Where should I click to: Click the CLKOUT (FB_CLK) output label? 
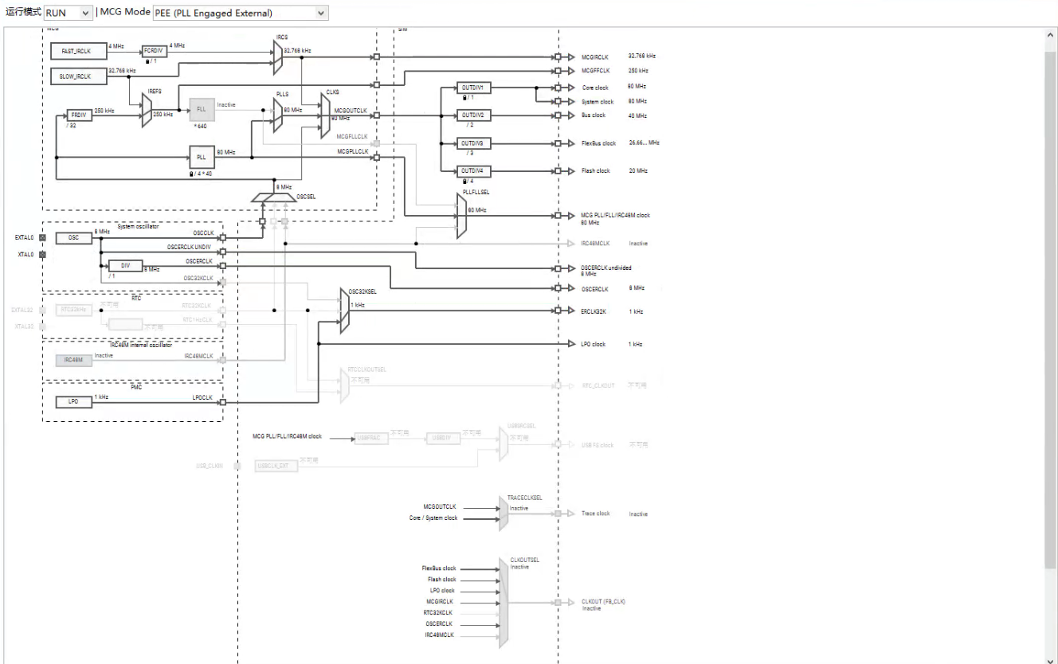click(x=603, y=602)
